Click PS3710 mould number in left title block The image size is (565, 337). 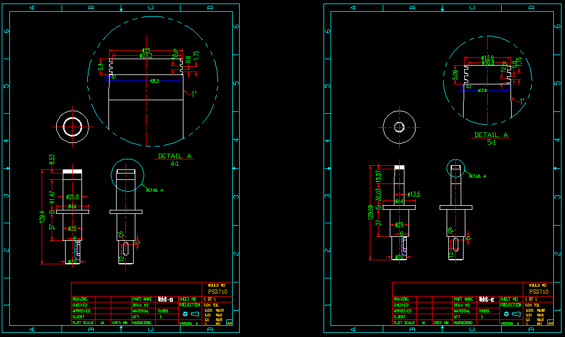click(217, 292)
